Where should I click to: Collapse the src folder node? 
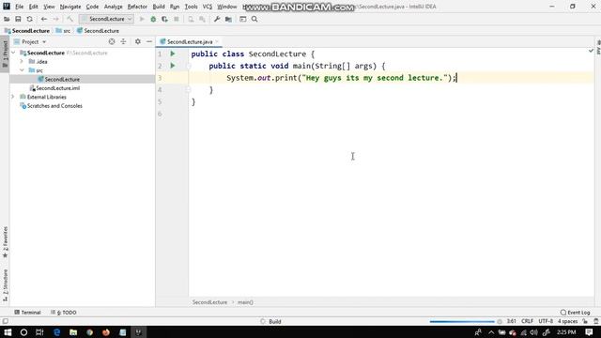tap(22, 70)
